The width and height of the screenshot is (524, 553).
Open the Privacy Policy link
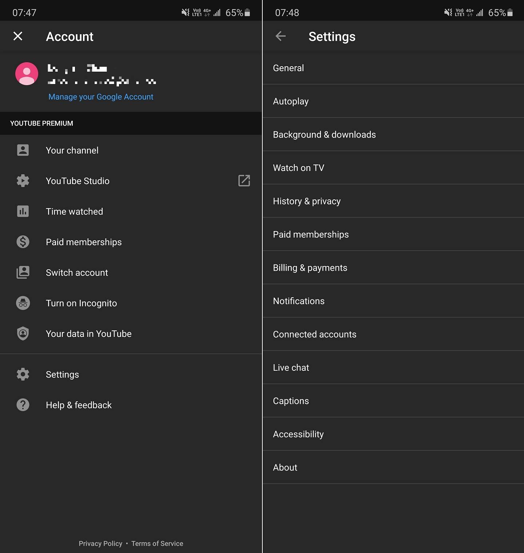coord(100,544)
